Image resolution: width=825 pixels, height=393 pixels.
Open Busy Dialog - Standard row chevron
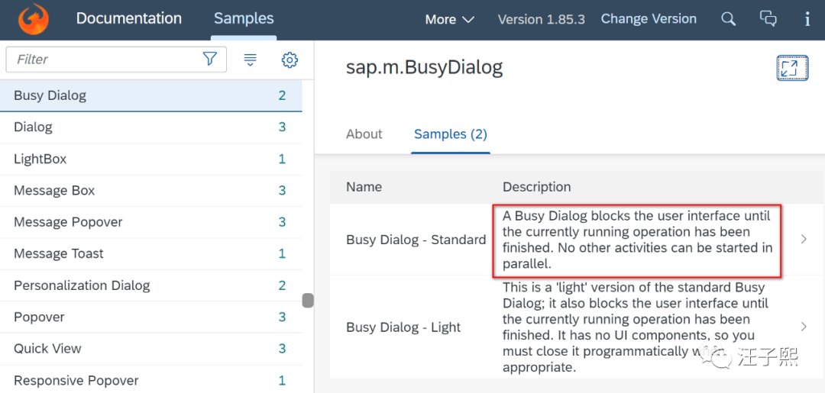[x=803, y=240]
